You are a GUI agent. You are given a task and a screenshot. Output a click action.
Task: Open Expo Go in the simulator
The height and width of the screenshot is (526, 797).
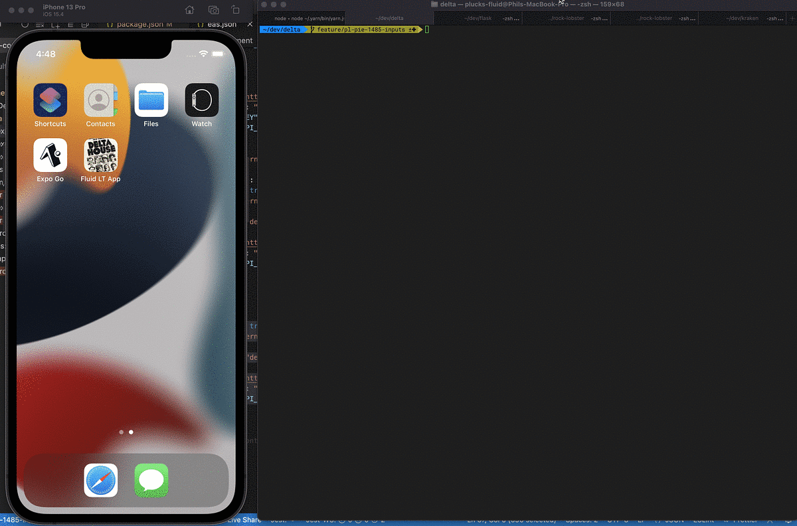[50, 155]
